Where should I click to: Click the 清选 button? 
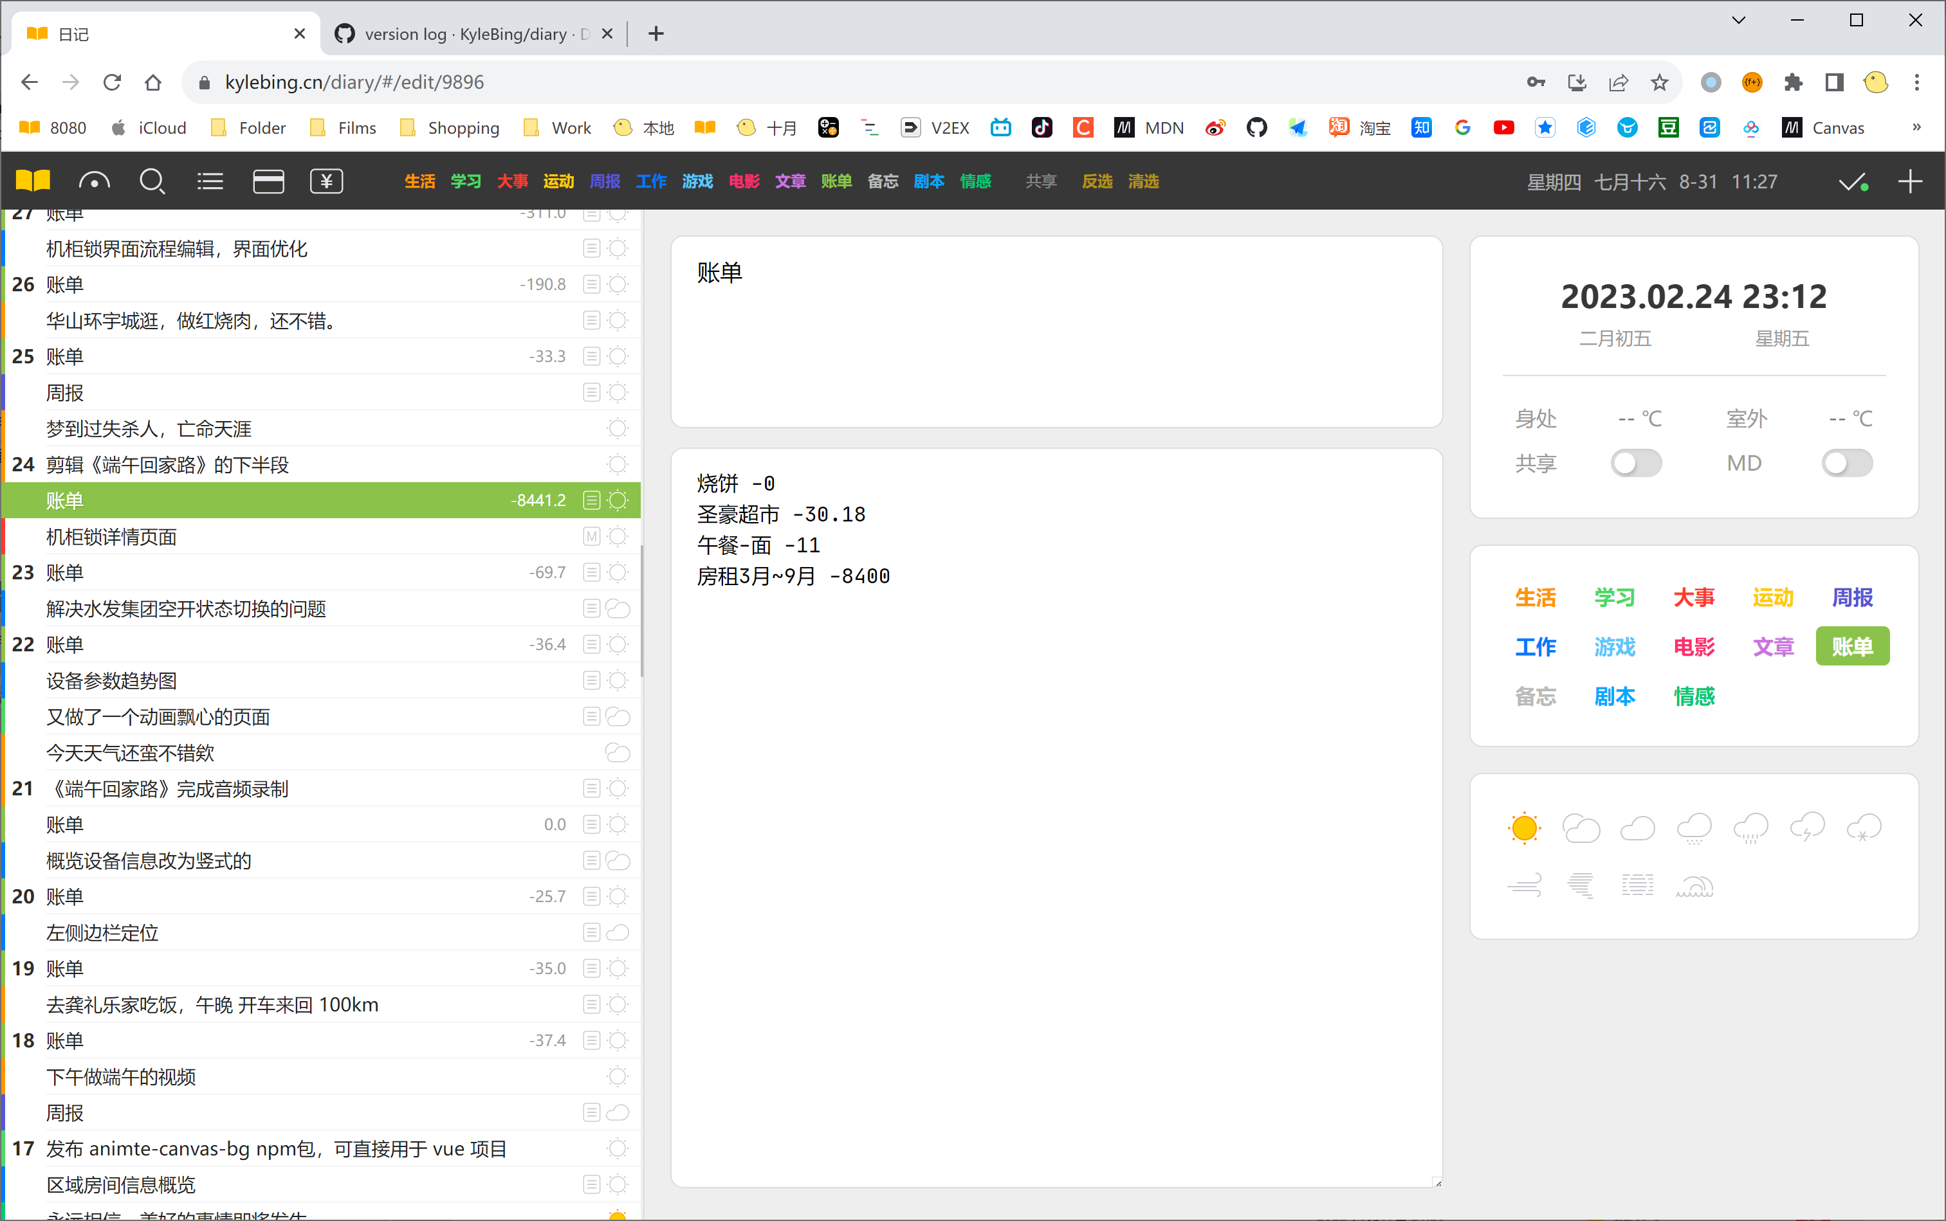(x=1143, y=181)
